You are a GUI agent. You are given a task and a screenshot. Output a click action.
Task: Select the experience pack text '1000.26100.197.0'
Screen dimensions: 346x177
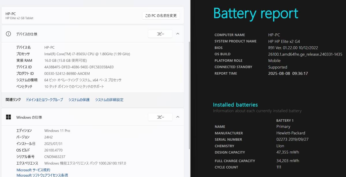pyautogui.click(x=112, y=163)
